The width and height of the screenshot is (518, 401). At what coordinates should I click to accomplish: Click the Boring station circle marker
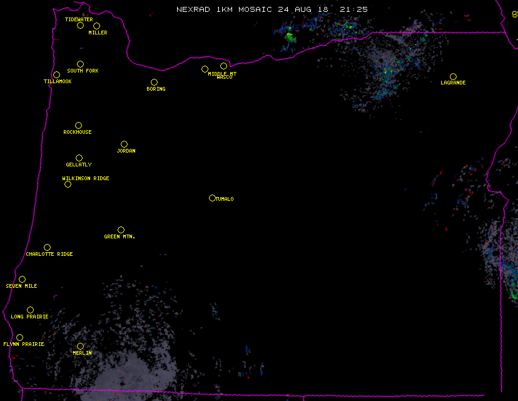[154, 83]
